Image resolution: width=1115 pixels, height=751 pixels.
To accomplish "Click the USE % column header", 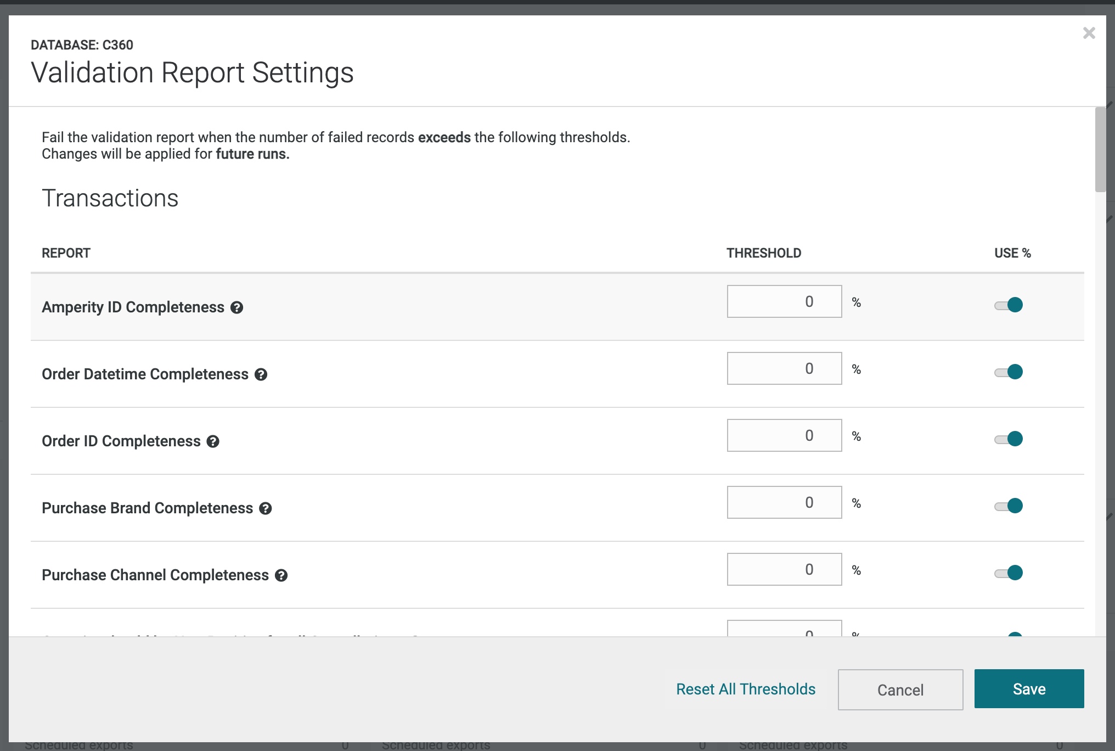I will (x=1012, y=253).
